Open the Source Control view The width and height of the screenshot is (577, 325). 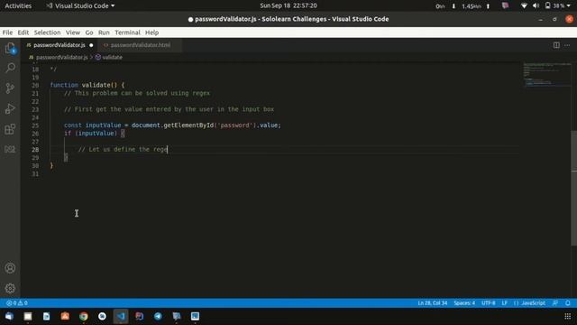tap(10, 88)
